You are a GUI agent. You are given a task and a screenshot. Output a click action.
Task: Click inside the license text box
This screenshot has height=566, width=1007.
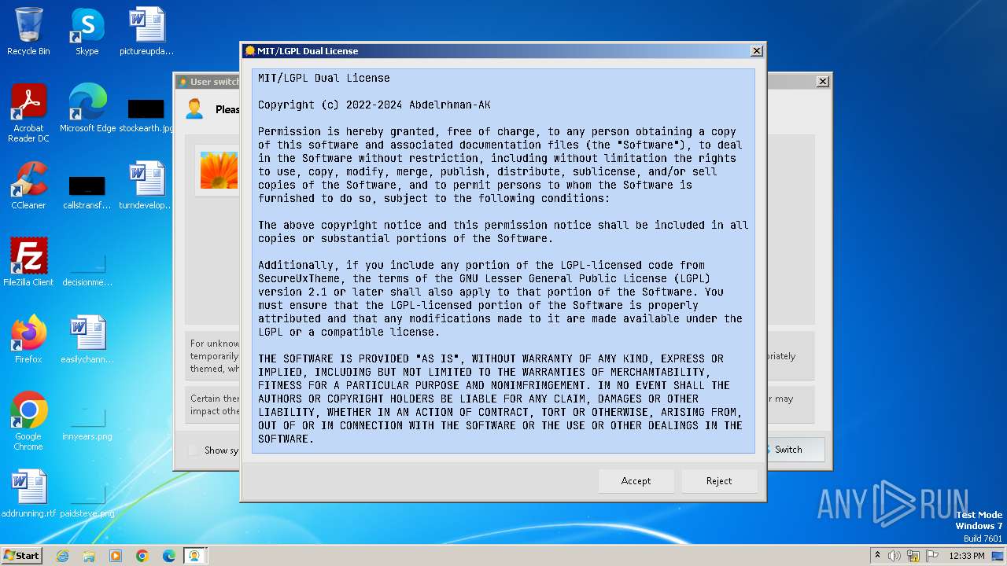coord(503,260)
